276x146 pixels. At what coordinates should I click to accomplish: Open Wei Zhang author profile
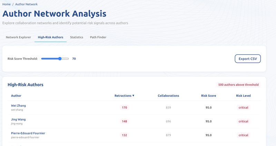[x=18, y=105]
